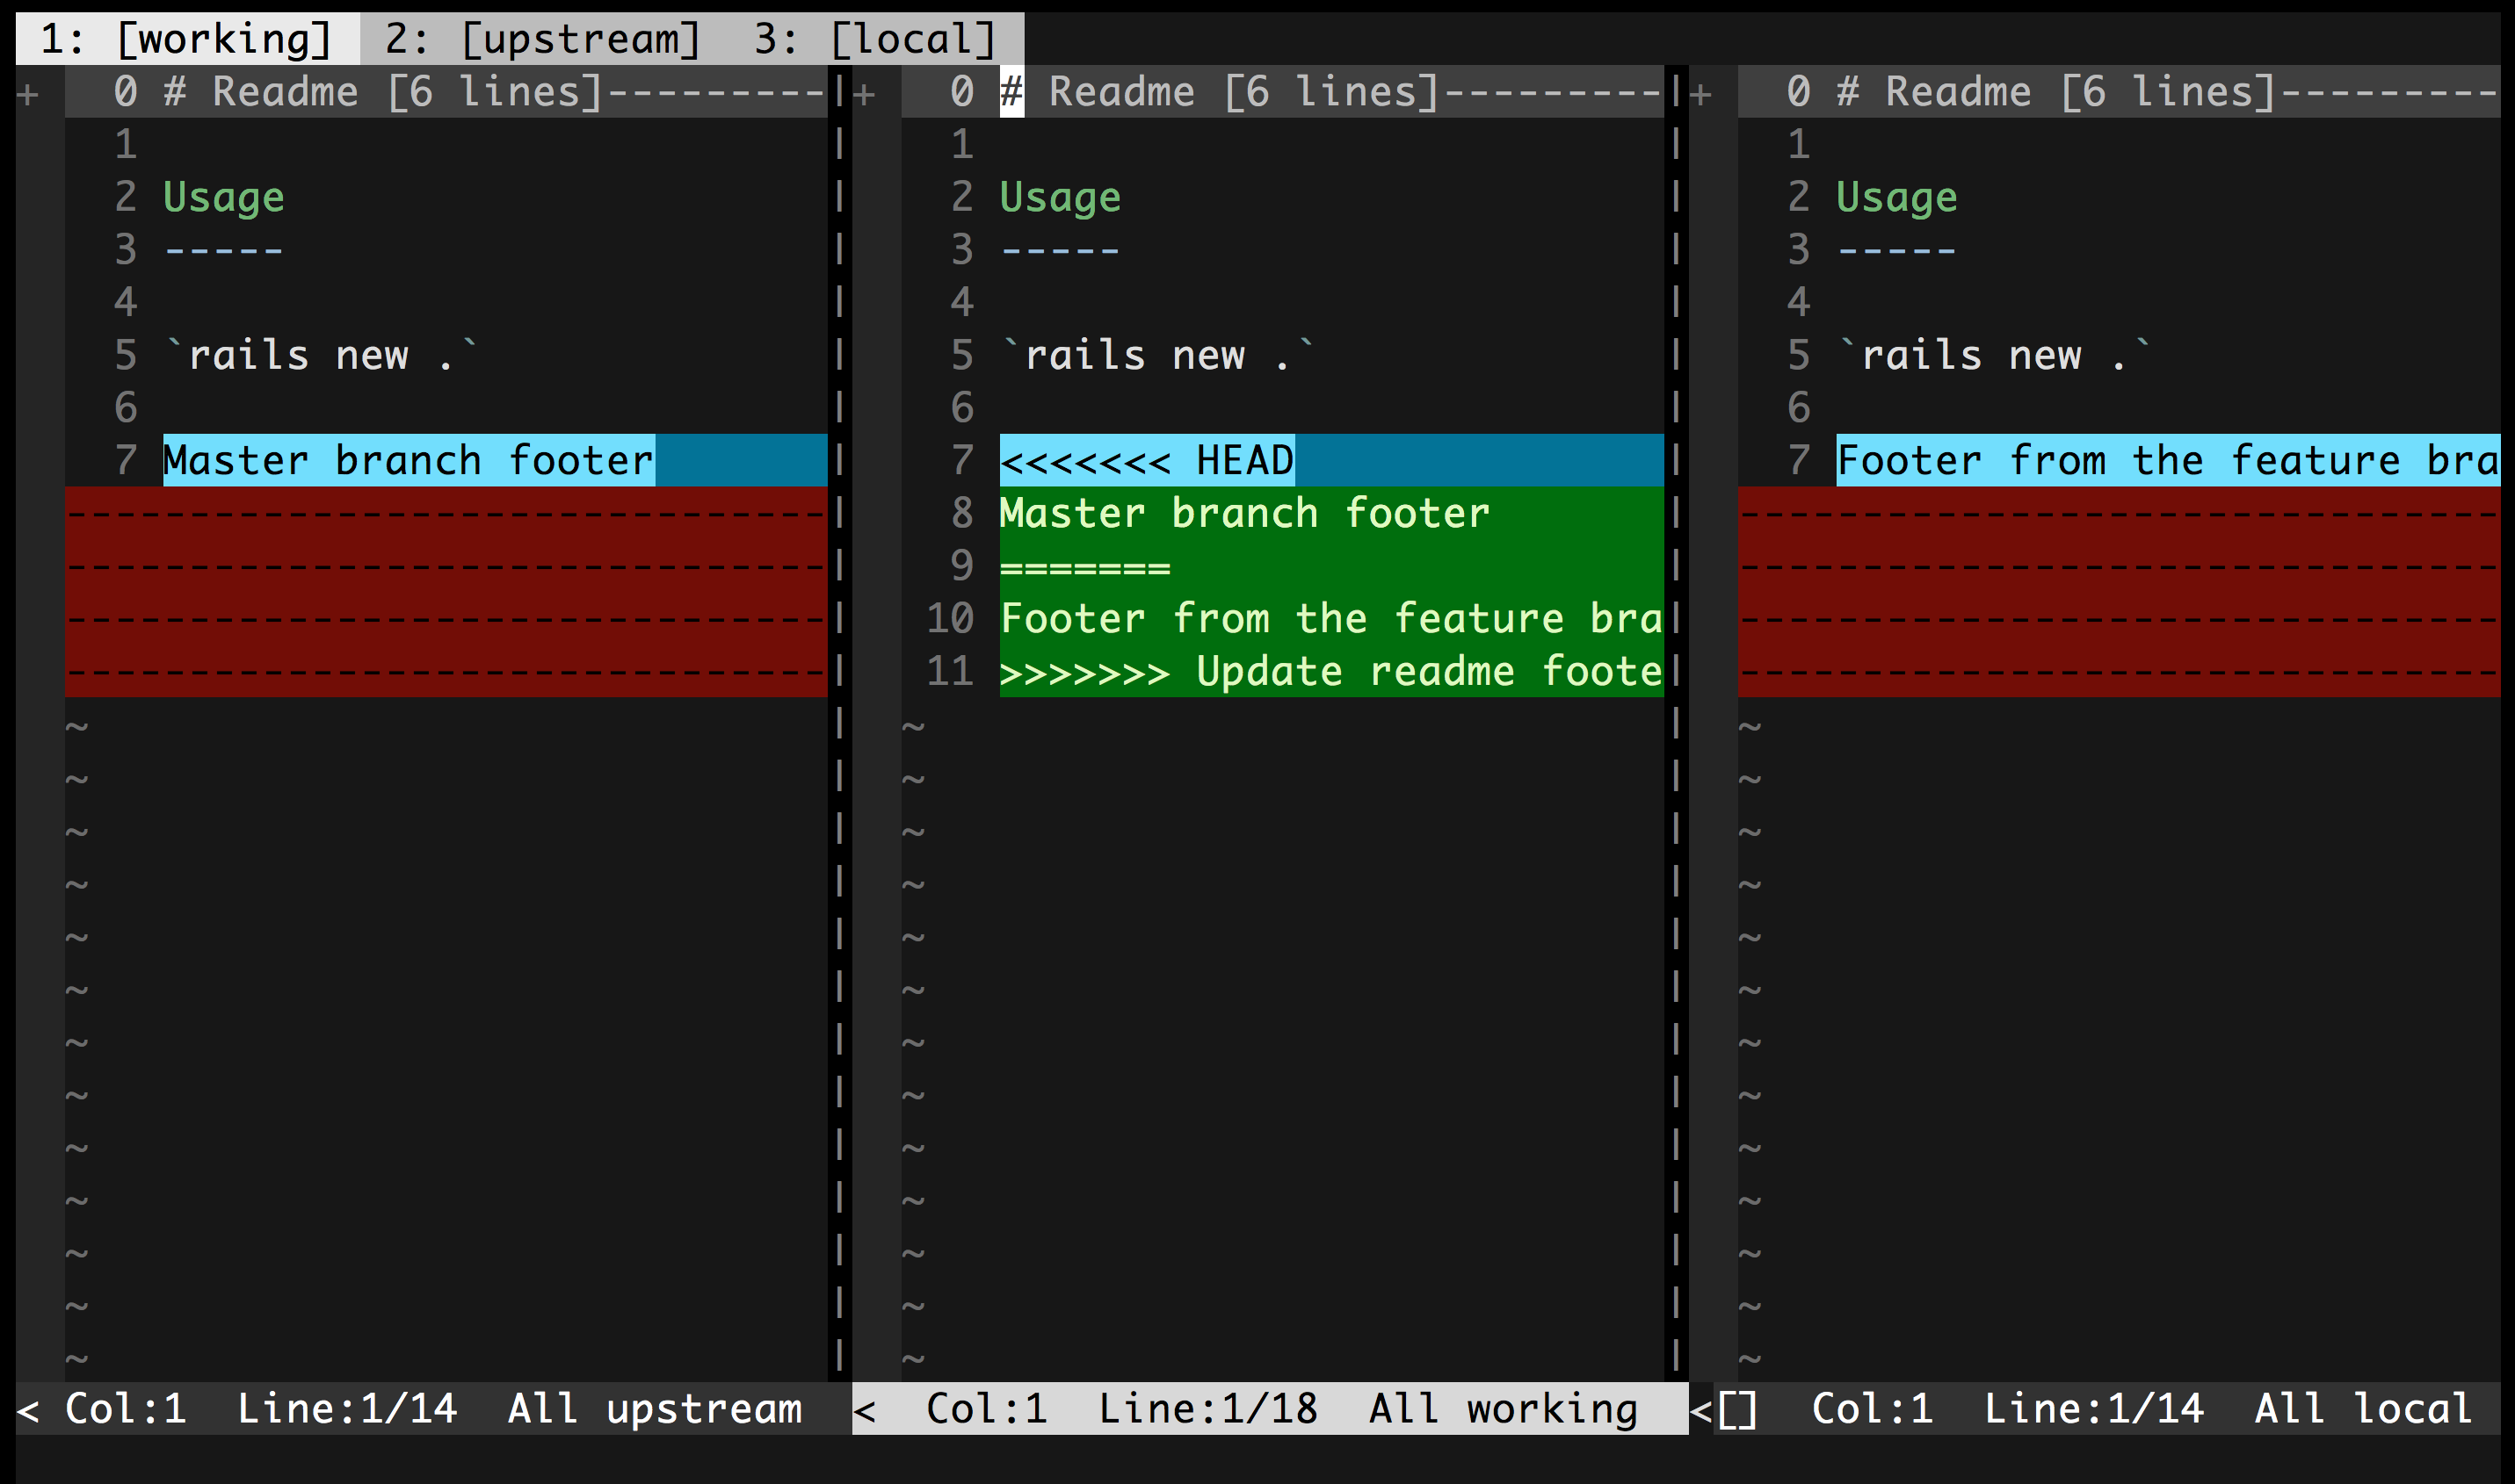Select Footer from the feature line in right pane
The height and width of the screenshot is (1484, 2515).
pos(2166,460)
